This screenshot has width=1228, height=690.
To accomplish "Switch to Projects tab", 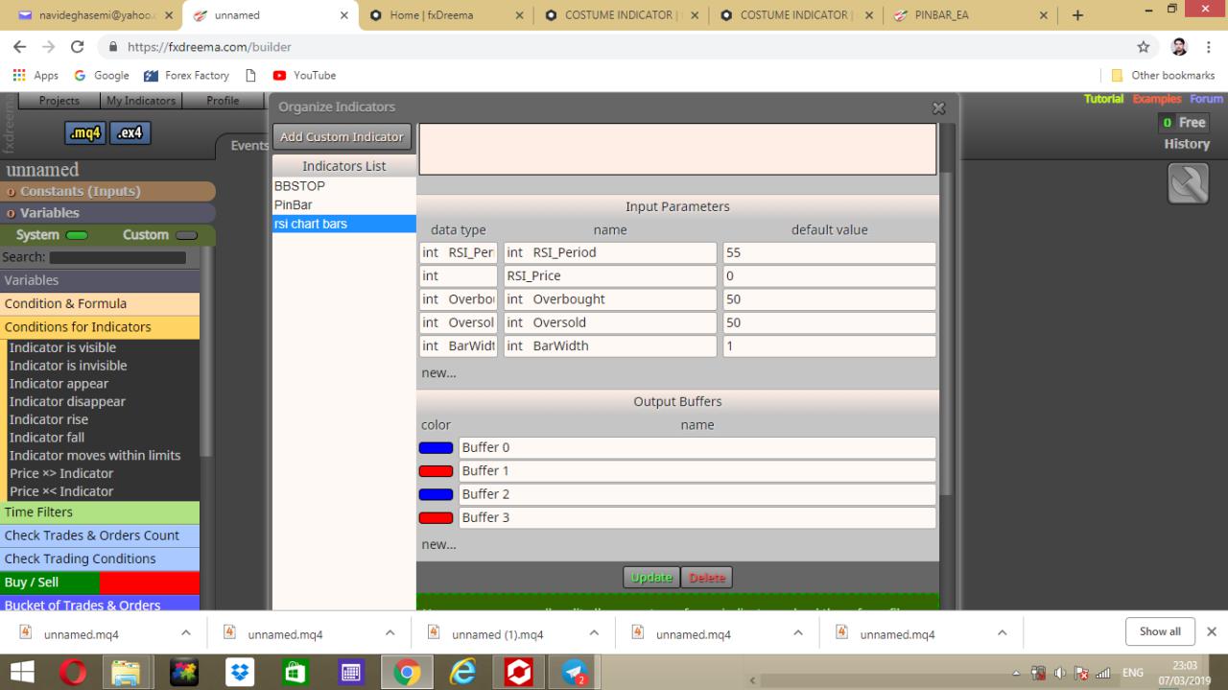I will pos(59,100).
